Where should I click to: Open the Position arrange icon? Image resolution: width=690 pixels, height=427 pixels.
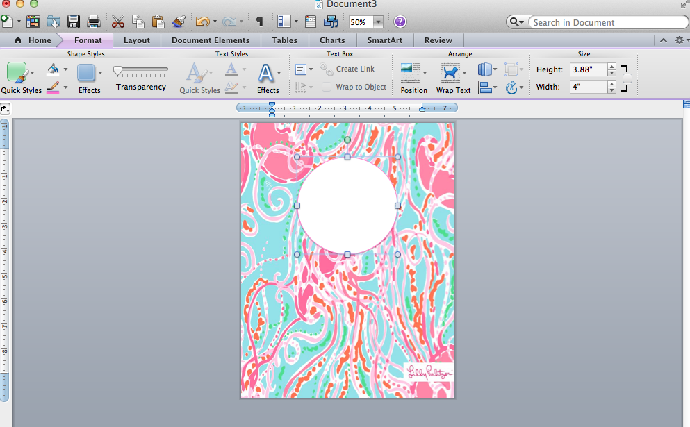(410, 73)
